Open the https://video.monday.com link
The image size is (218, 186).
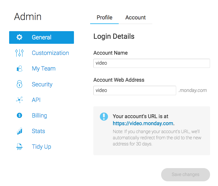click(143, 123)
